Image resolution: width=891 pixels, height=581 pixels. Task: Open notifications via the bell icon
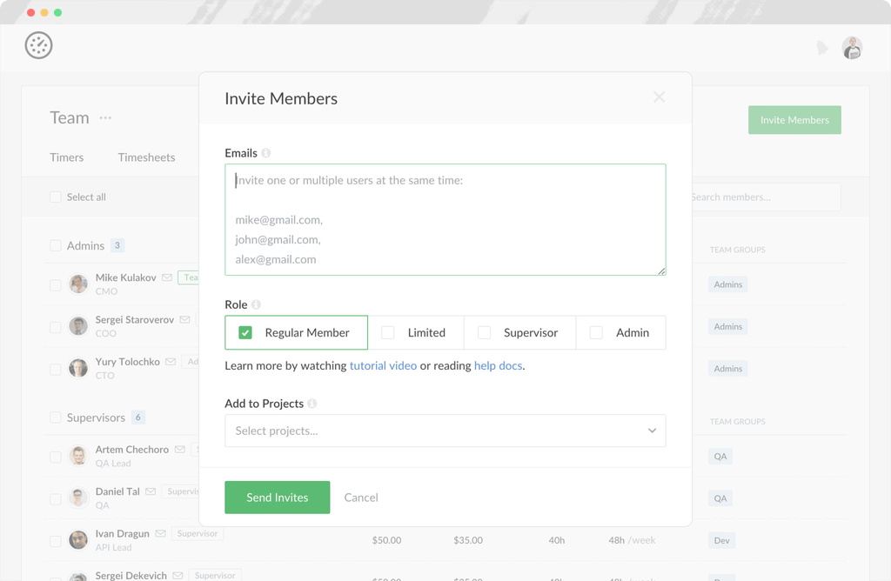click(822, 48)
